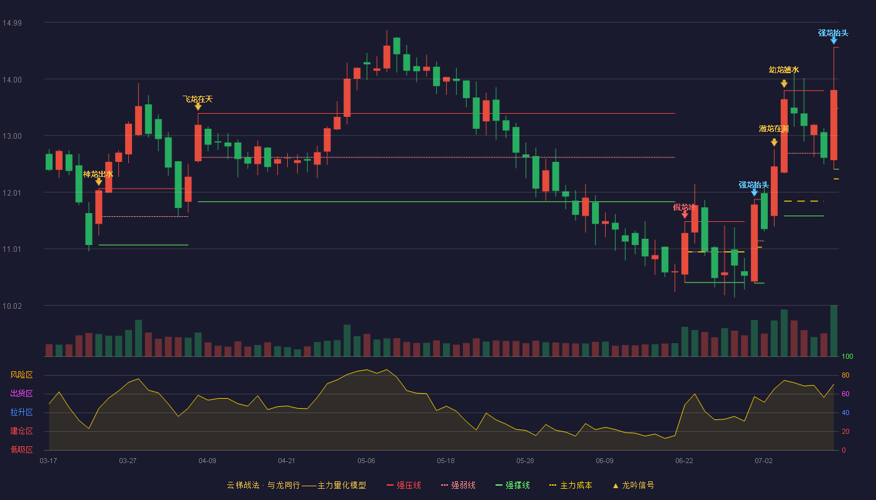
Task: Click the 飞龙在天 yellow signal arrow
Action: coord(198,107)
